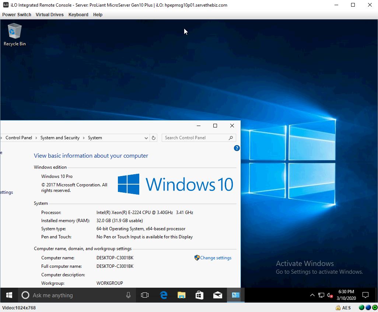This screenshot has height=312, width=378.
Task: Click the refresh button beside address bar
Action: click(154, 138)
